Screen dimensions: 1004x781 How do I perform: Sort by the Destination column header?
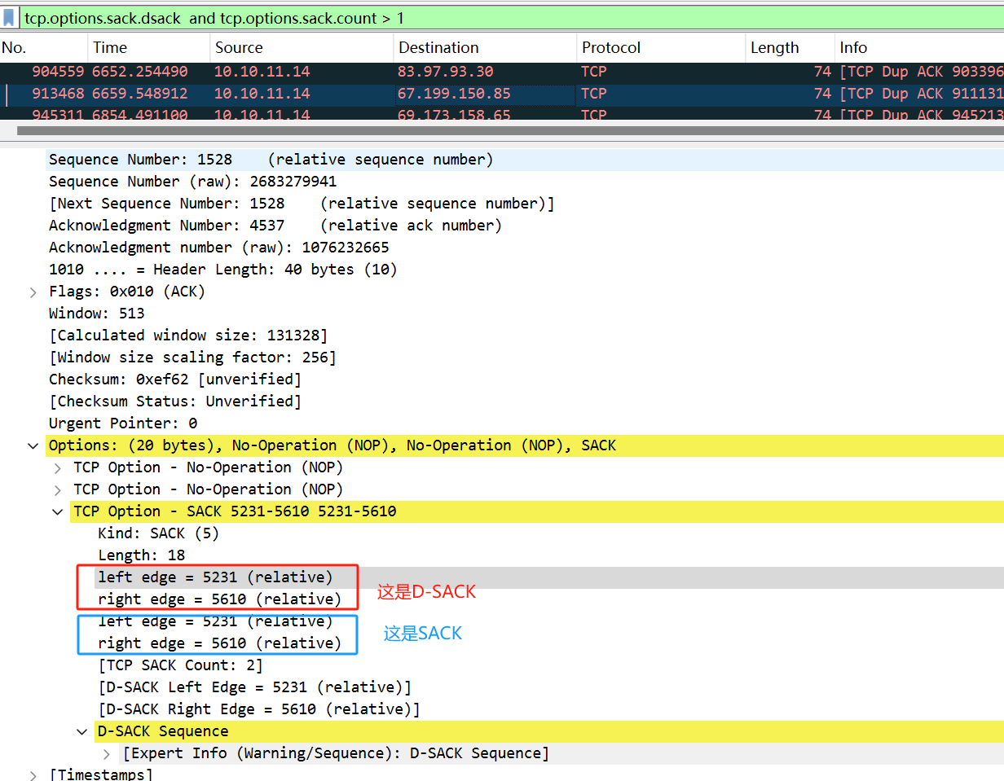[485, 47]
